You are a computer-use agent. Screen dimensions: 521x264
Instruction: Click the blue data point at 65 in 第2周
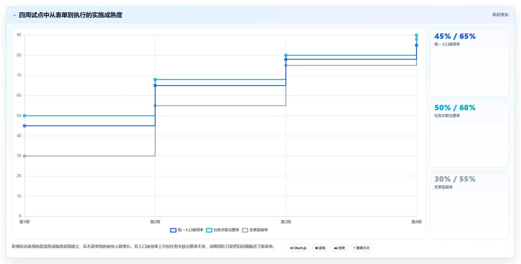click(155, 86)
